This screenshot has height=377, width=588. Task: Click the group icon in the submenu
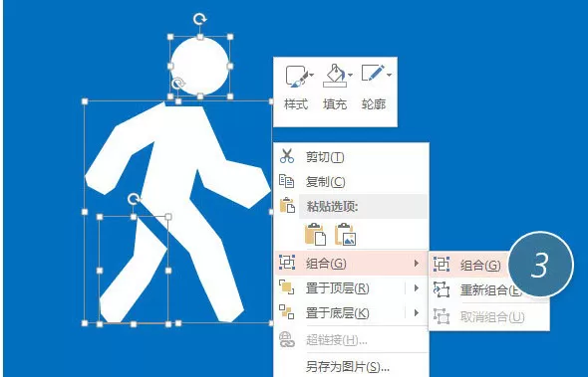(441, 265)
